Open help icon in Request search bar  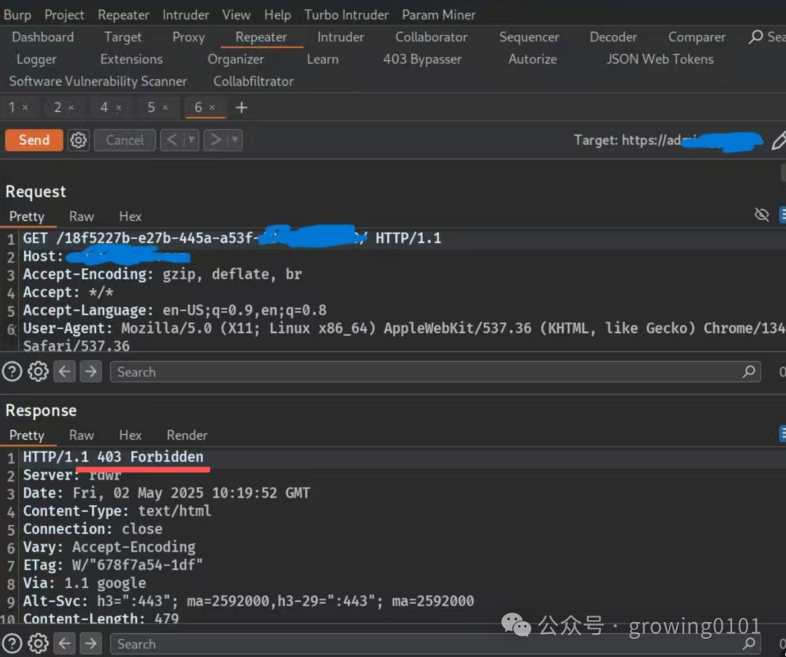coord(12,372)
